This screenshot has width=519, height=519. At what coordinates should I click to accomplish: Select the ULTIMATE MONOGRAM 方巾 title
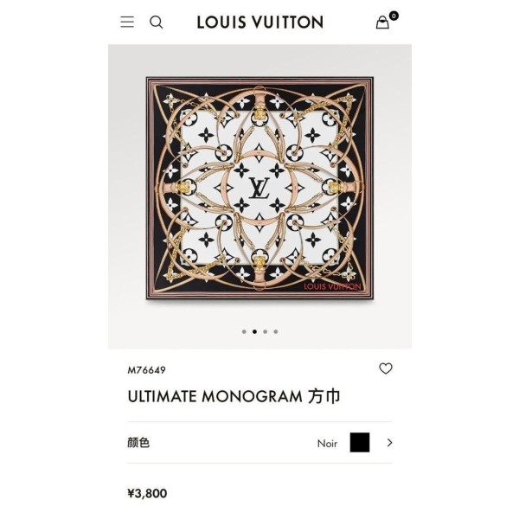(234, 396)
